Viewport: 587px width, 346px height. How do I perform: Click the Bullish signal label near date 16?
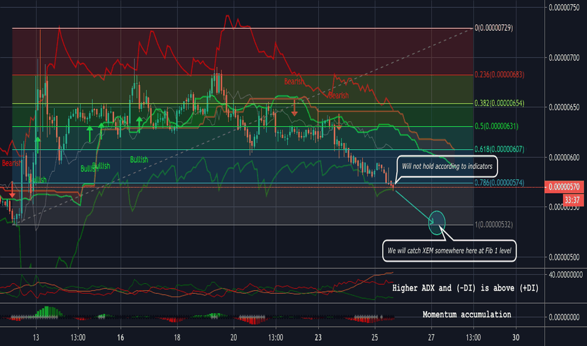(139, 160)
